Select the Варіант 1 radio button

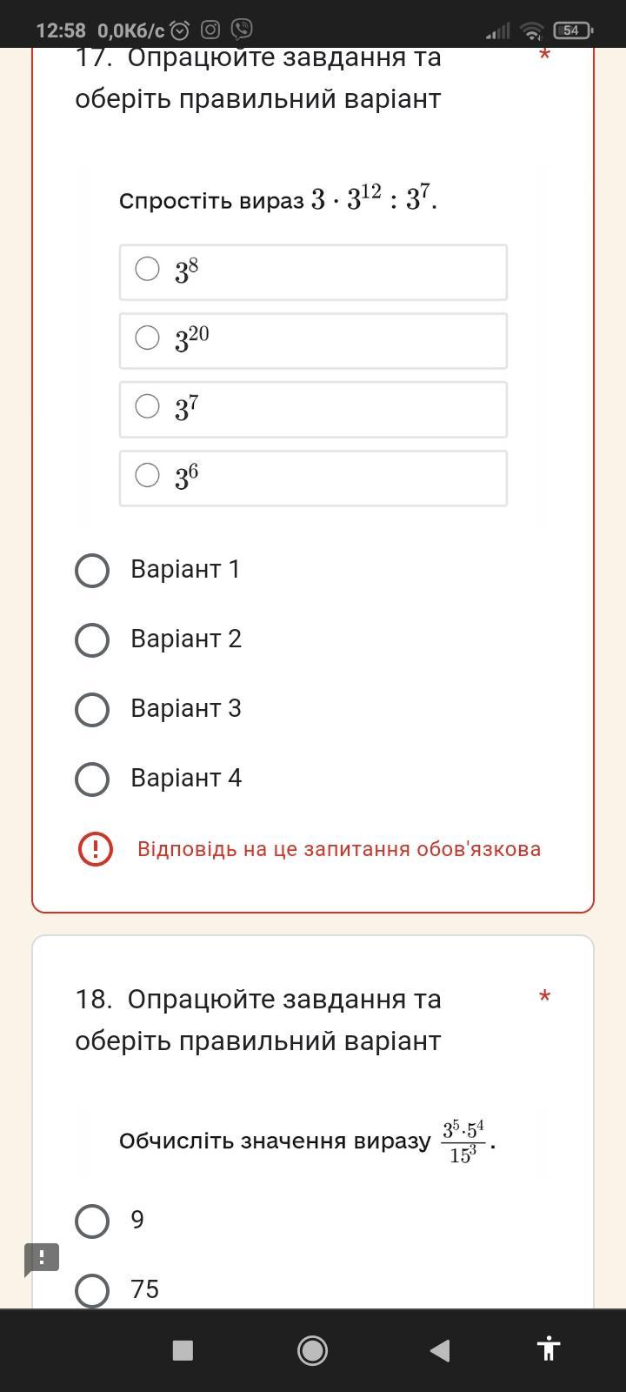92,571
